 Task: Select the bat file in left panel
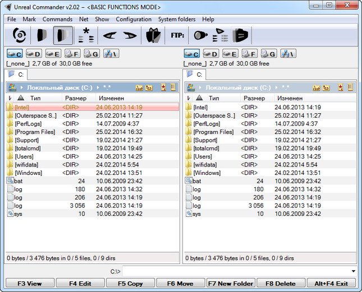[93, 181]
